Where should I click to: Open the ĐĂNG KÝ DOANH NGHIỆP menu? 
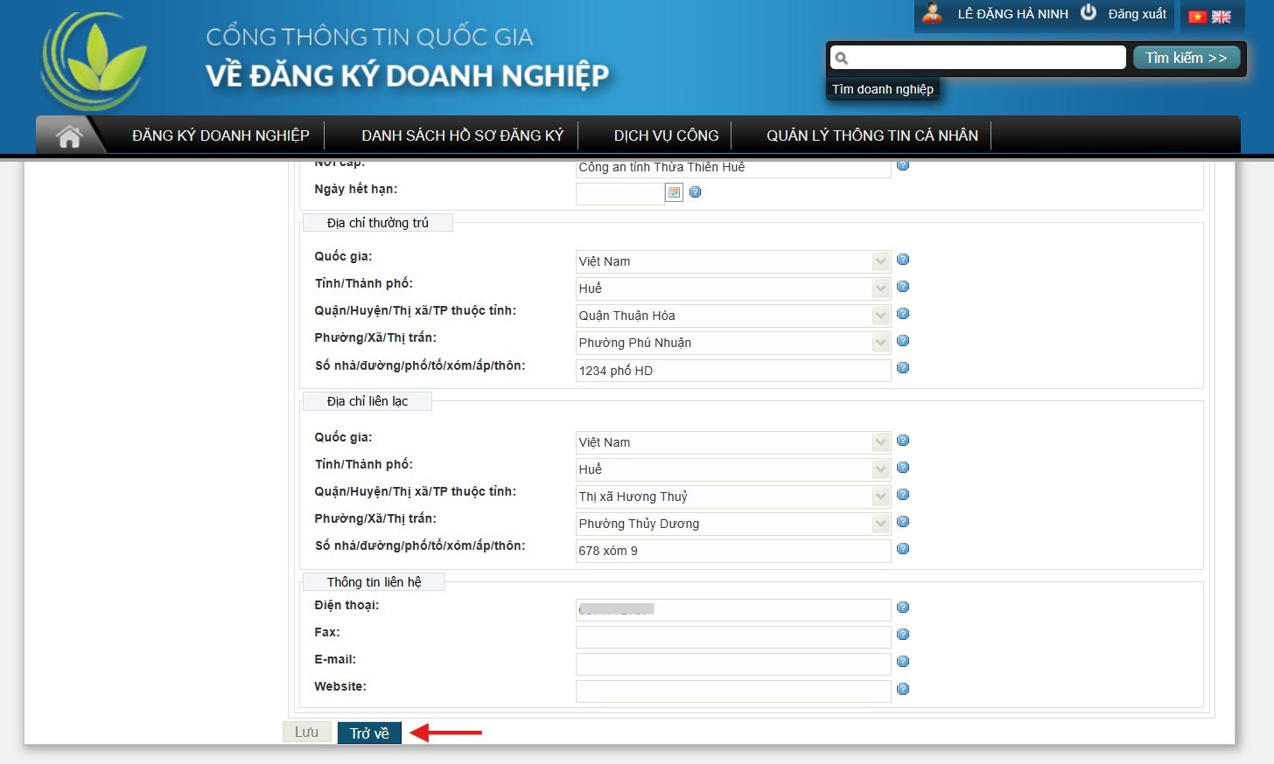coord(220,135)
